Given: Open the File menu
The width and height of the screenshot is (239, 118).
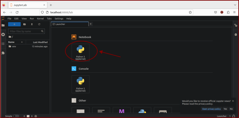Looking at the screenshot, I should tap(9, 19).
